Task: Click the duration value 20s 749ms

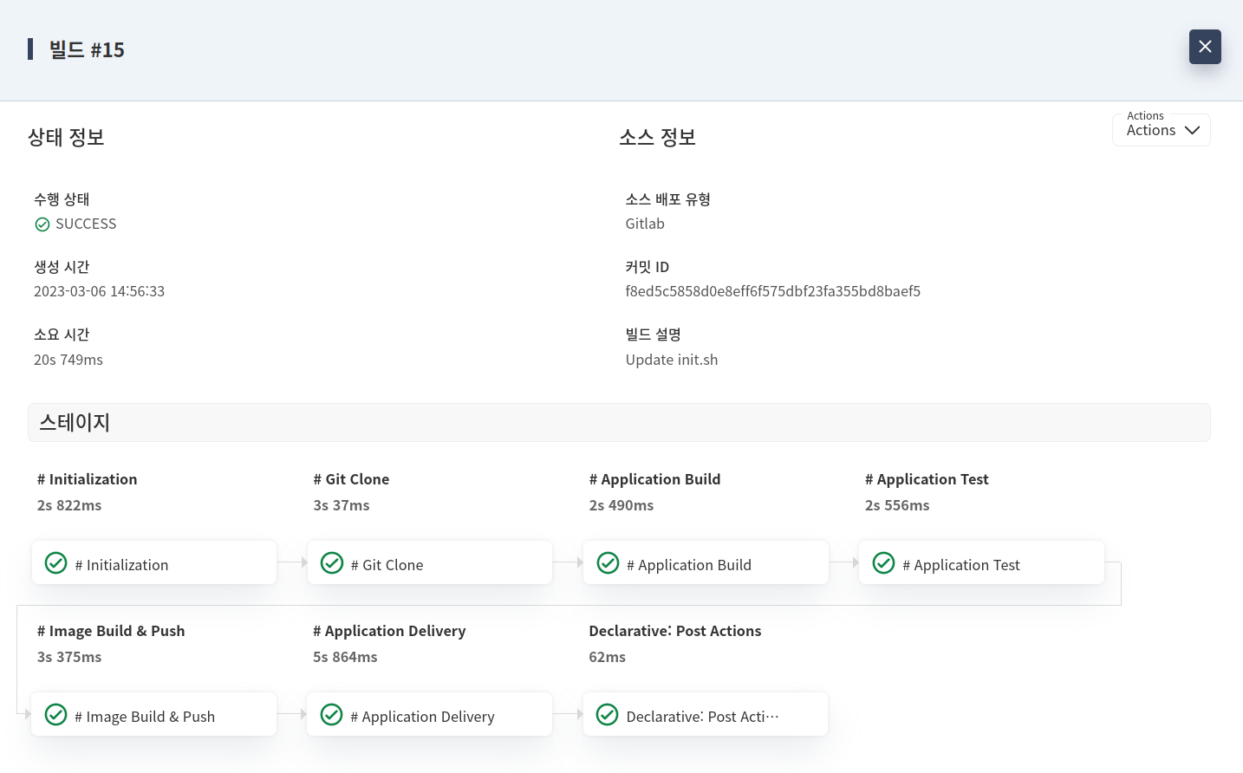Action: (68, 360)
